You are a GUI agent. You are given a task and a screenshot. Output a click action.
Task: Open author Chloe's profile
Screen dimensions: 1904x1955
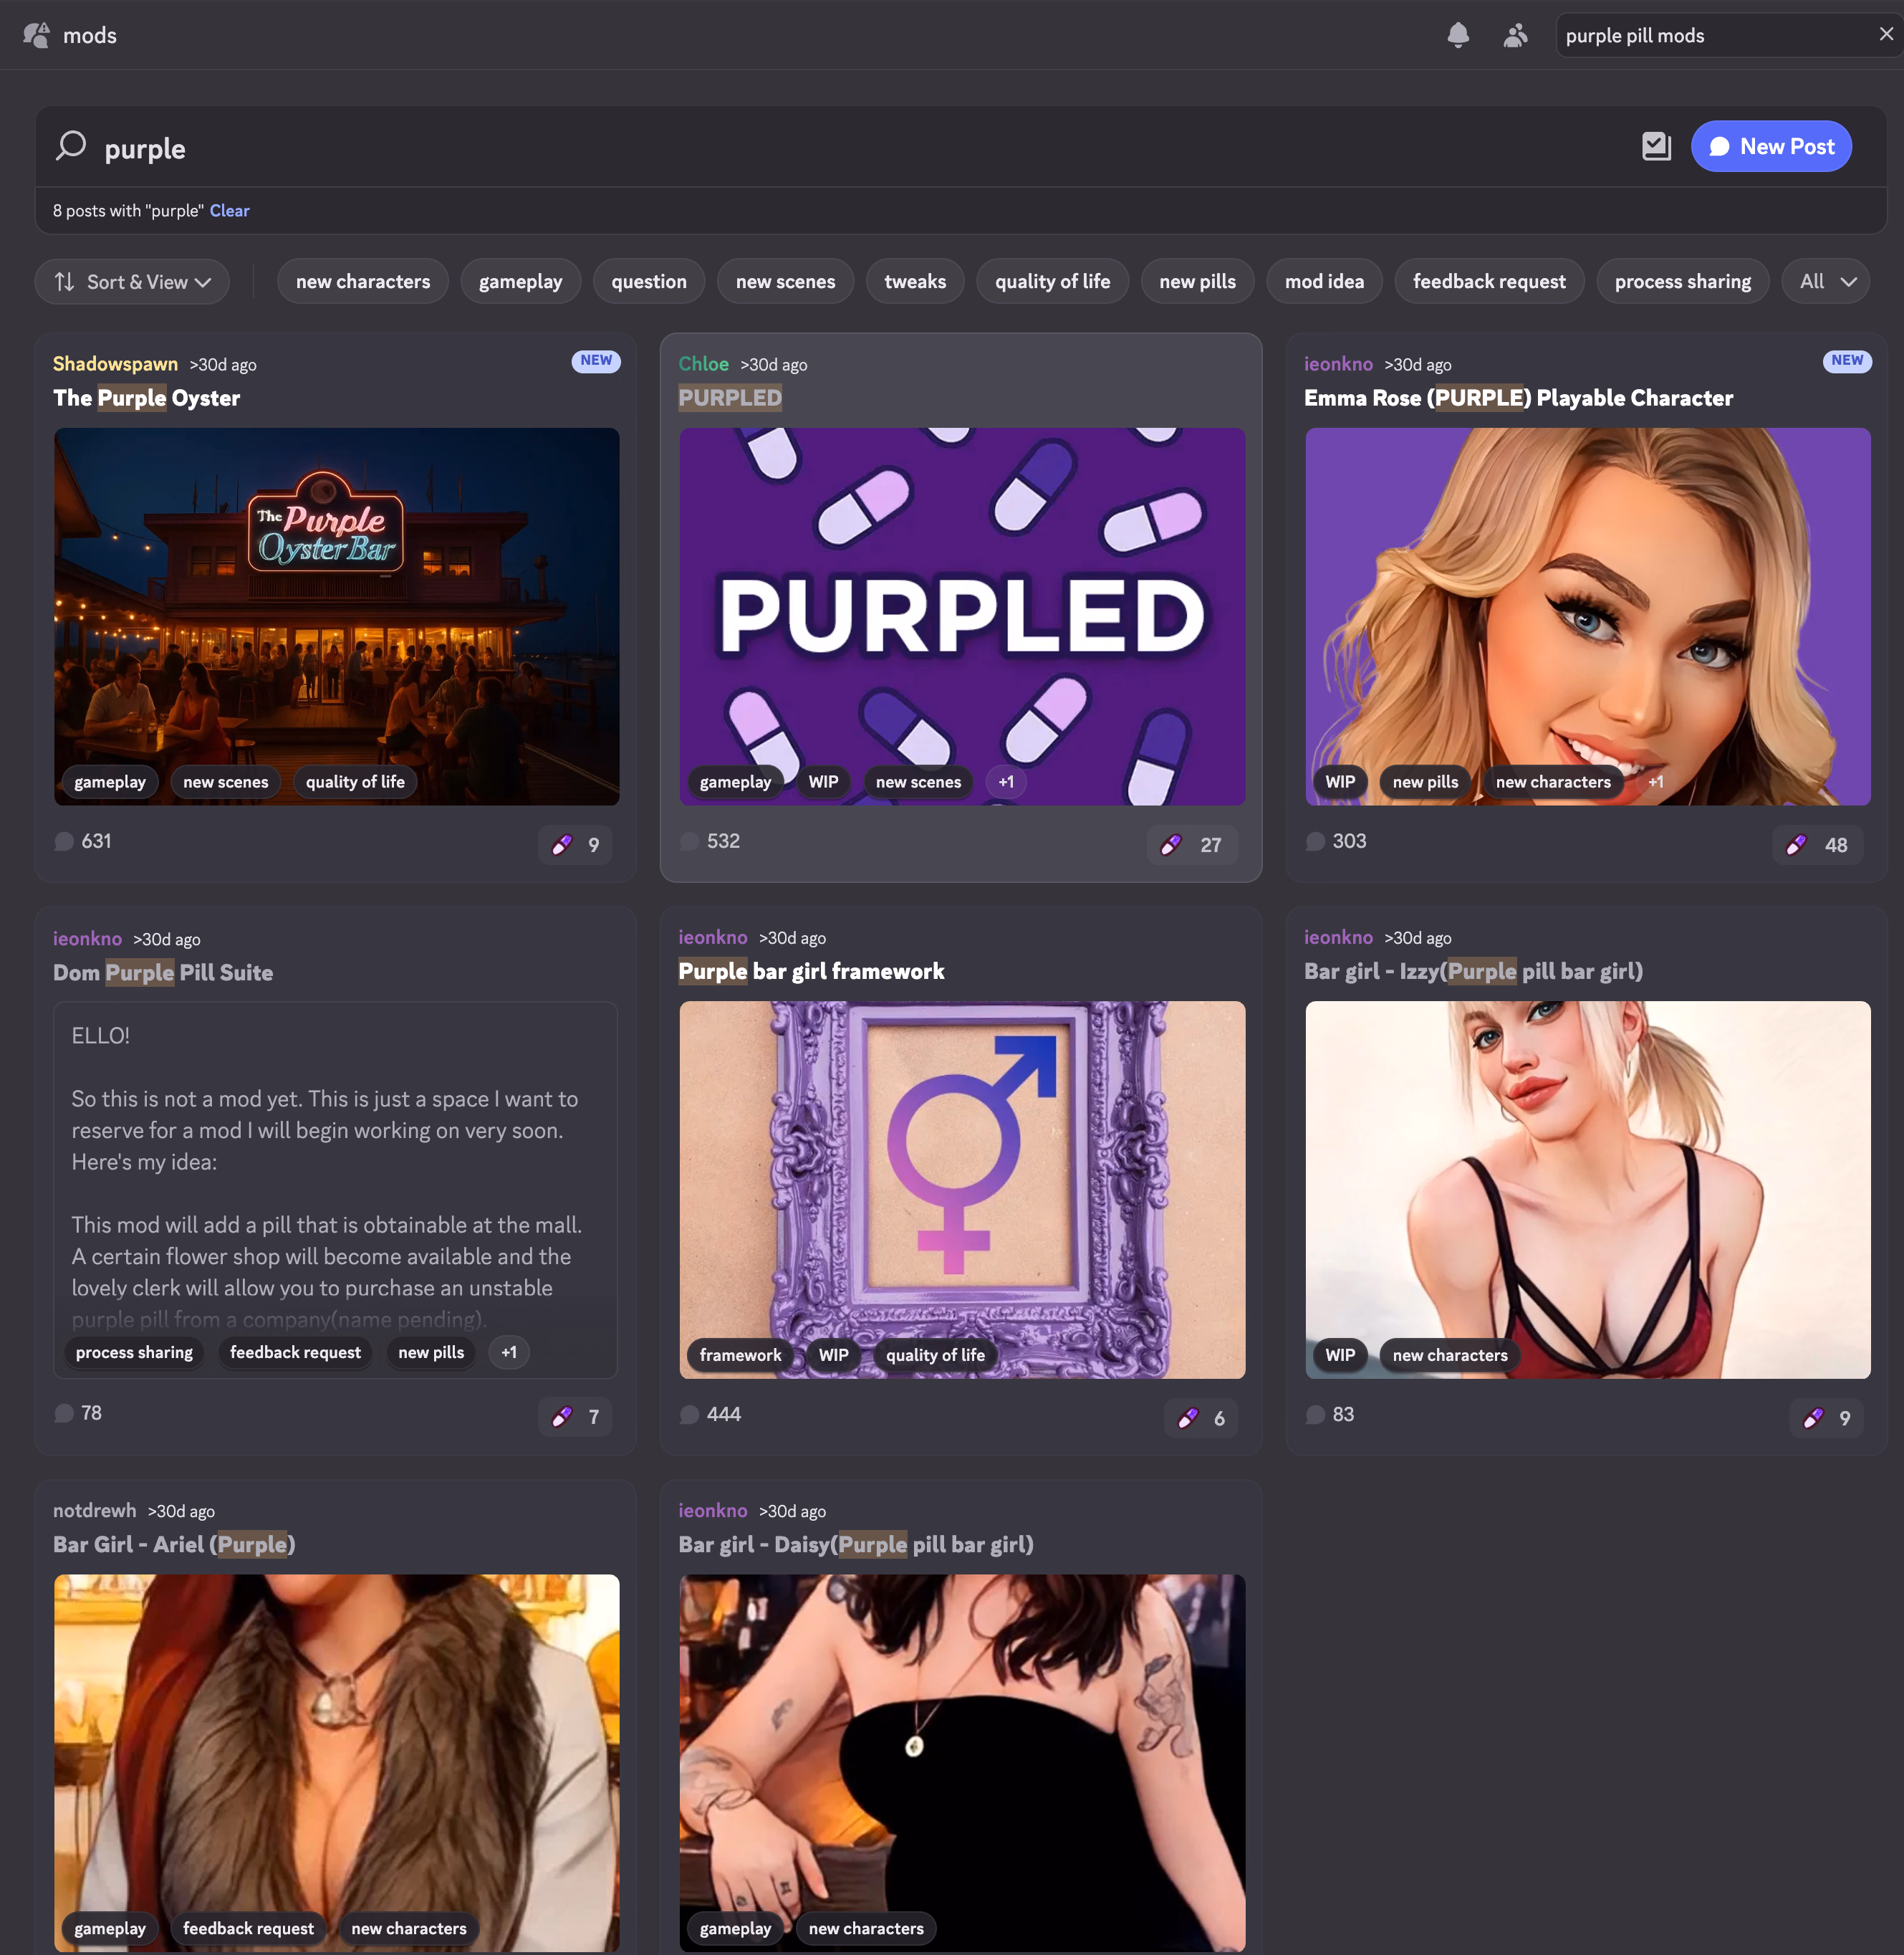tap(703, 364)
